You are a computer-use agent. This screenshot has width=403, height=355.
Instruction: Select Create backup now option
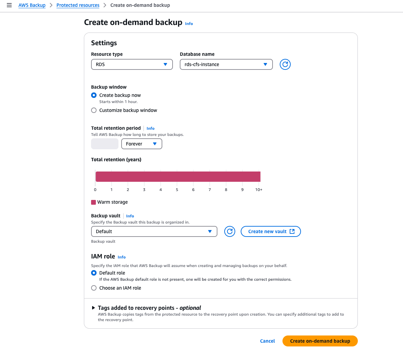(94, 95)
